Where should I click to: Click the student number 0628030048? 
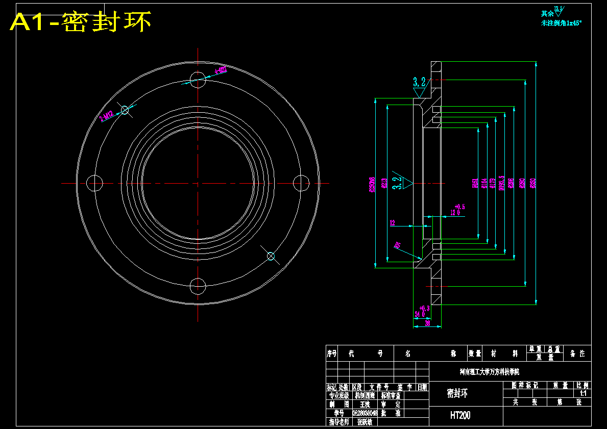click(x=365, y=413)
